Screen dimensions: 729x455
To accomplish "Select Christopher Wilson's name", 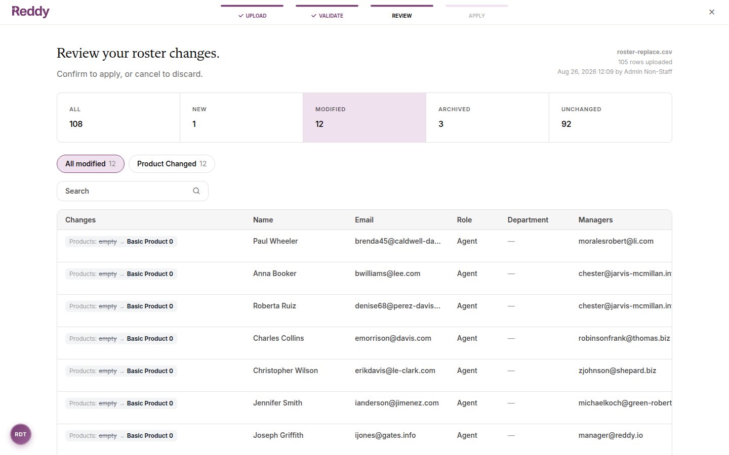I will (286, 371).
